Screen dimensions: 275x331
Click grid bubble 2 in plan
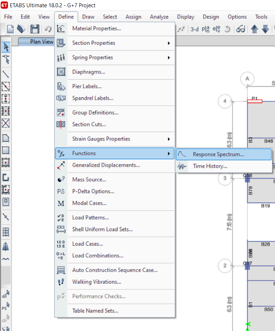coord(225,266)
